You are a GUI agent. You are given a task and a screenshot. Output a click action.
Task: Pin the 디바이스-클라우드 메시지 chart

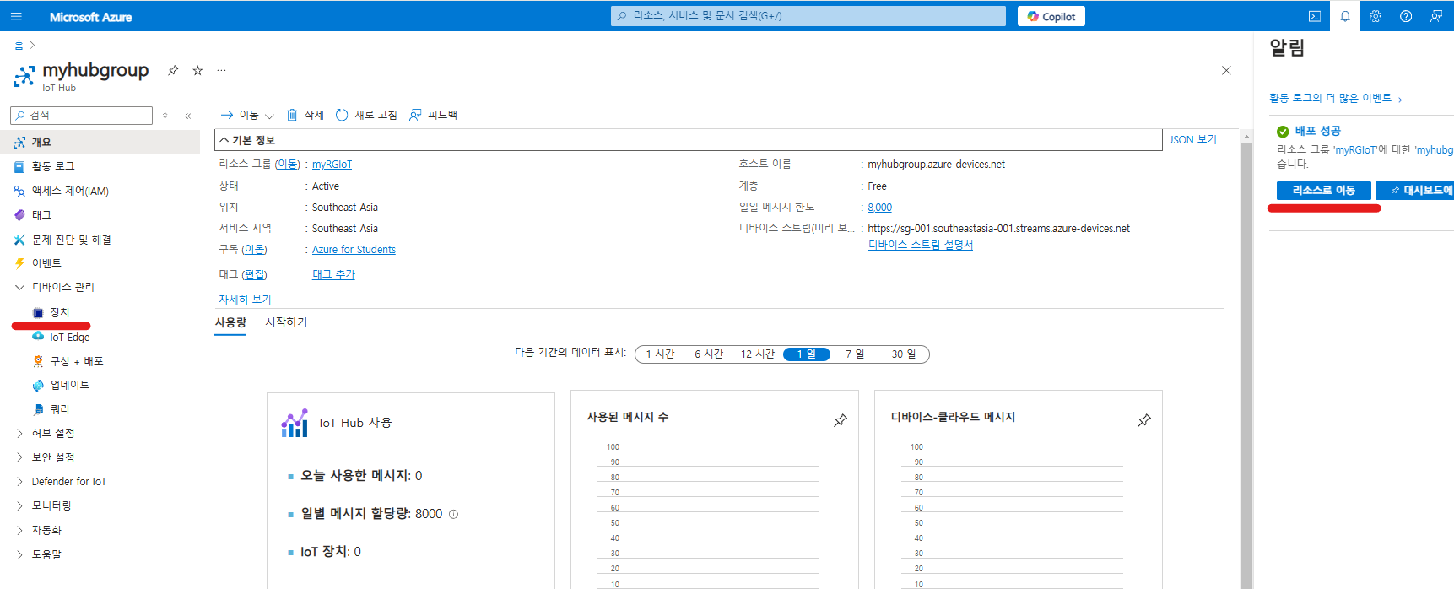1144,420
